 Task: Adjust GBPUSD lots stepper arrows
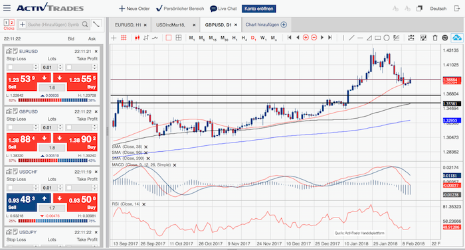60,127
